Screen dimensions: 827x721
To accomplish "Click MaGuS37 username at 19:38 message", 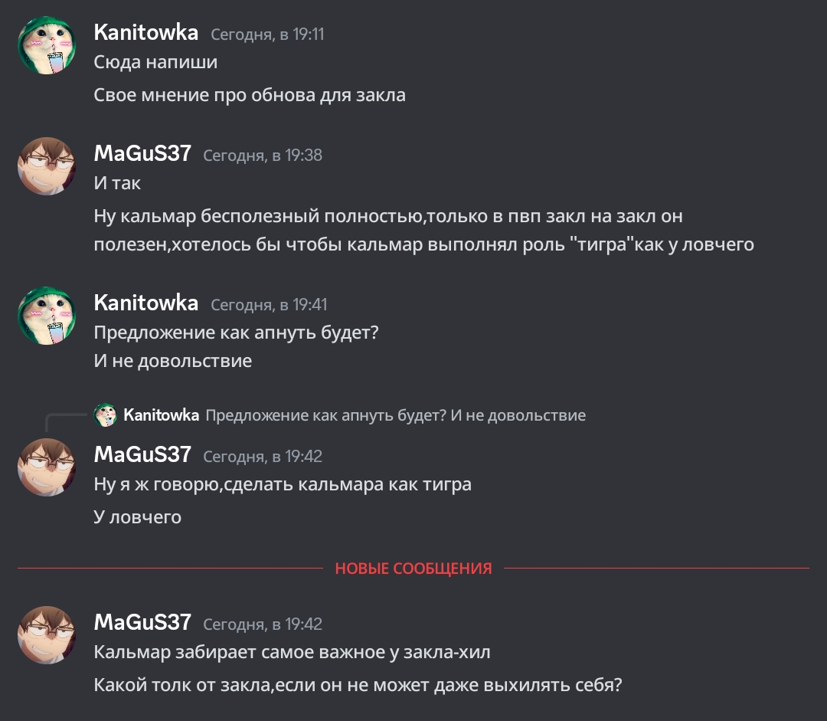I will 142,153.
